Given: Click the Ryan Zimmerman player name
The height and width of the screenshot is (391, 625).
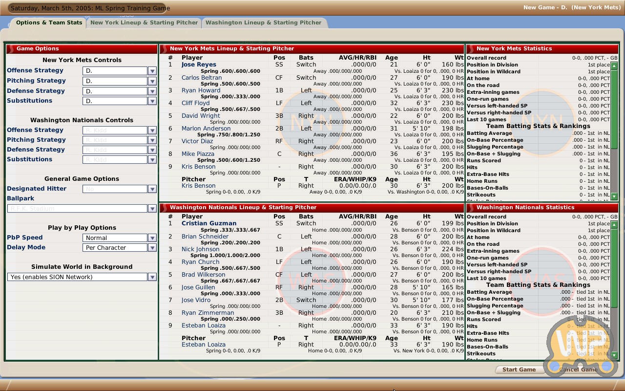Looking at the screenshot, I should tap(208, 313).
